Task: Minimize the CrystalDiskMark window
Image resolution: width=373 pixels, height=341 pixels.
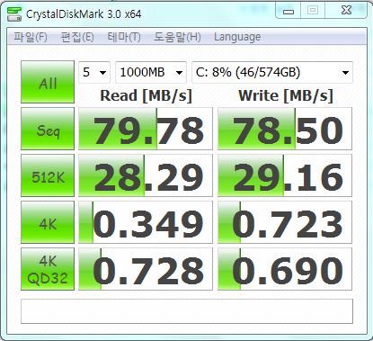Action: (x=289, y=11)
